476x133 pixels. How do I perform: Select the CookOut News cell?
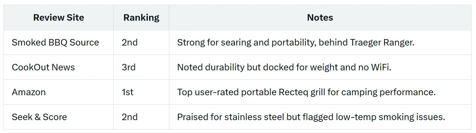coord(43,67)
